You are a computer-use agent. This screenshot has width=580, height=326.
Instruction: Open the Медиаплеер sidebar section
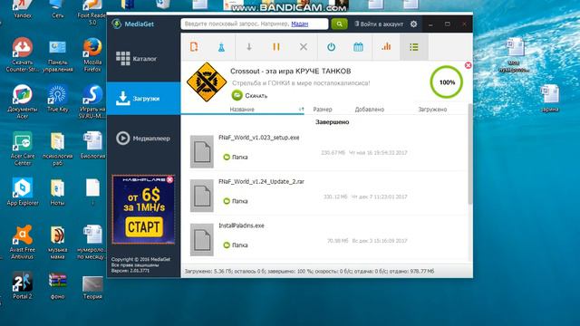coord(143,139)
